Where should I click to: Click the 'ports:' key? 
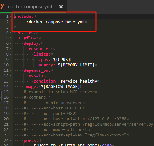(x=31, y=141)
